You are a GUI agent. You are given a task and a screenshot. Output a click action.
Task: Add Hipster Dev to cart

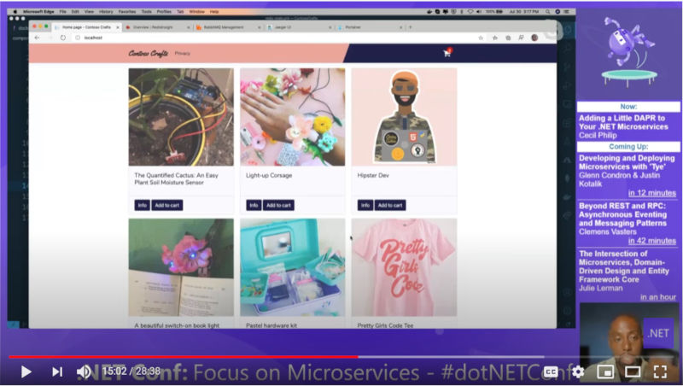pyautogui.click(x=390, y=205)
